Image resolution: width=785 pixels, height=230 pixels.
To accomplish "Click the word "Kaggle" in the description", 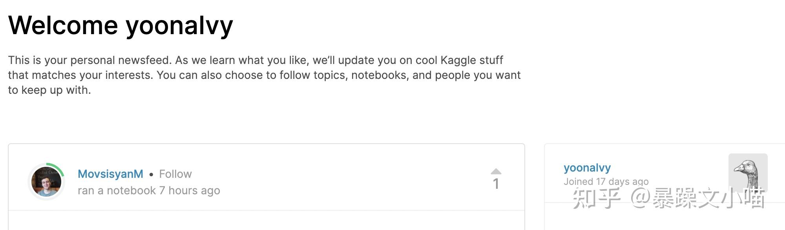I will click(x=457, y=60).
